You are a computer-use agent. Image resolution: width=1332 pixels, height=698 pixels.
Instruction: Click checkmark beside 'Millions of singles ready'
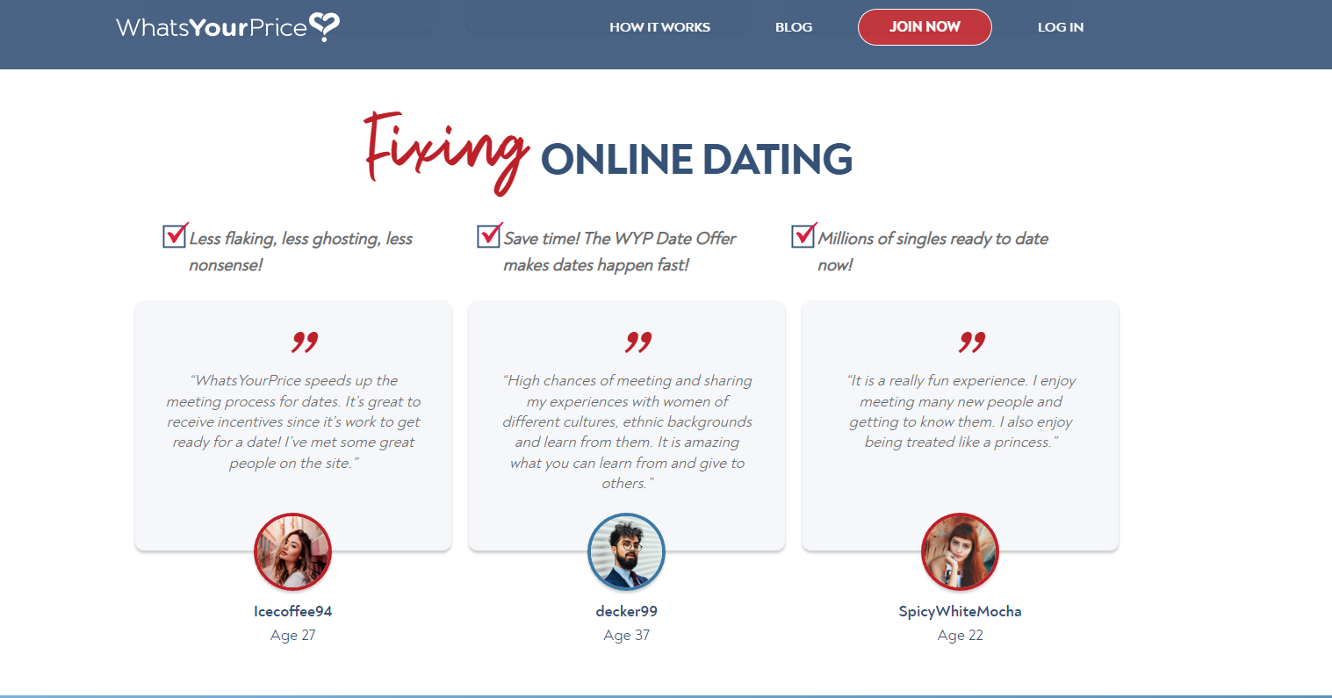804,235
